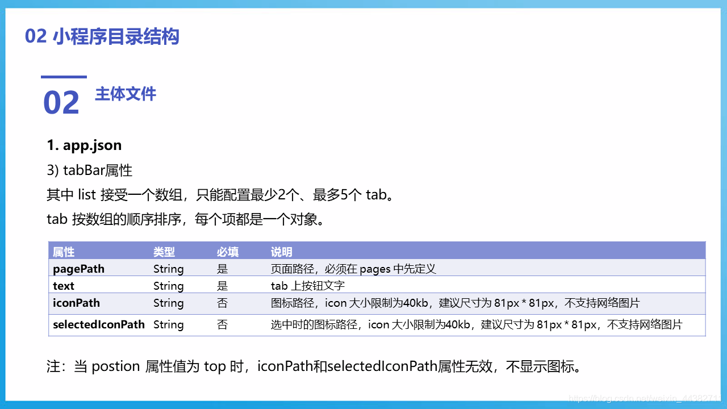Click the table header '类型'

[x=164, y=252]
